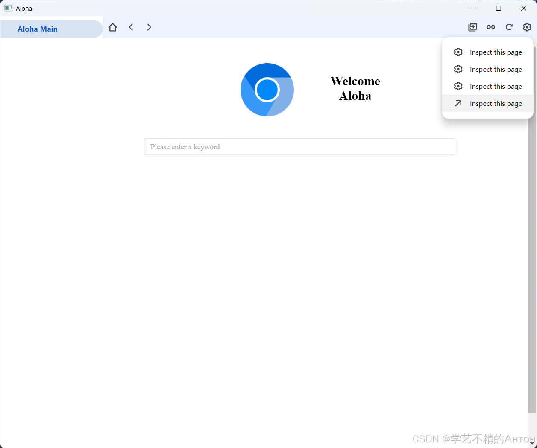Click the Aloha icon in the title bar
The width and height of the screenshot is (537, 448).
click(8, 8)
